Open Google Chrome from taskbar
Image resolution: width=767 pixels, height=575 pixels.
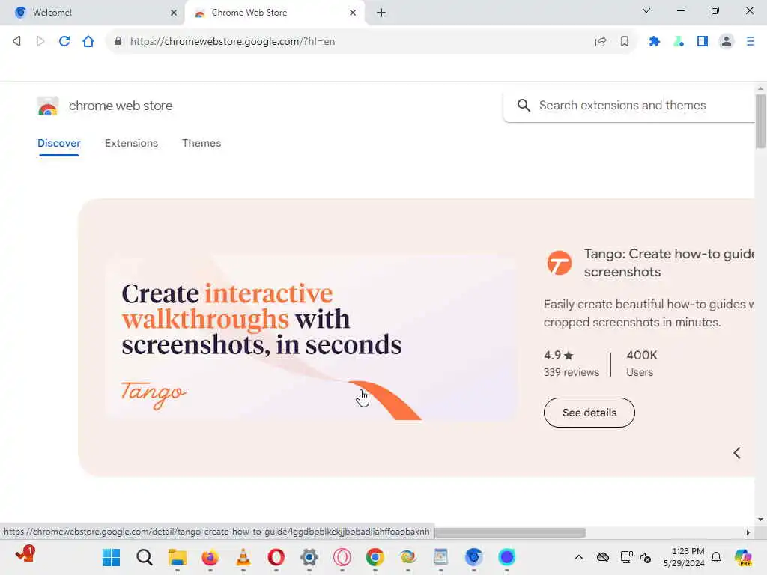point(375,557)
